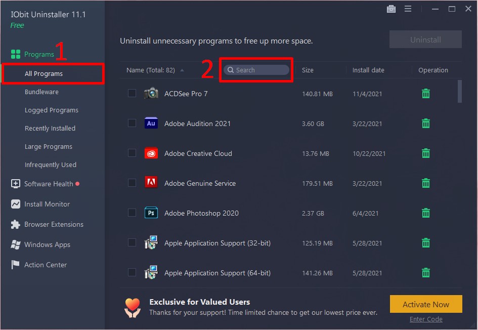The width and height of the screenshot is (478, 330).
Task: Click the Install Monitor icon in sidebar
Action: click(16, 204)
